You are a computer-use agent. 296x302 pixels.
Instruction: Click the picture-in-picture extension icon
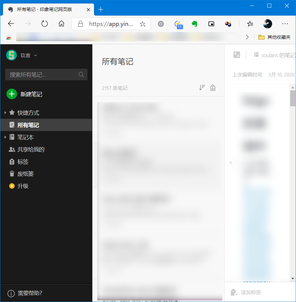(211, 24)
